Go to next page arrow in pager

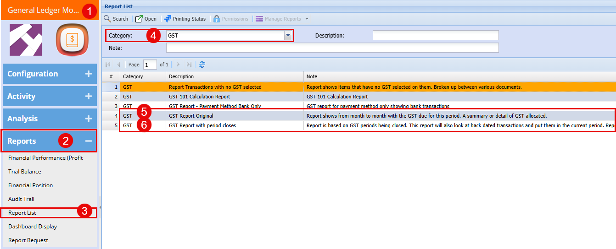click(178, 65)
